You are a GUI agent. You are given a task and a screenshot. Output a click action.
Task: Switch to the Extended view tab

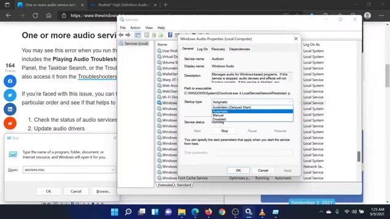point(165,185)
